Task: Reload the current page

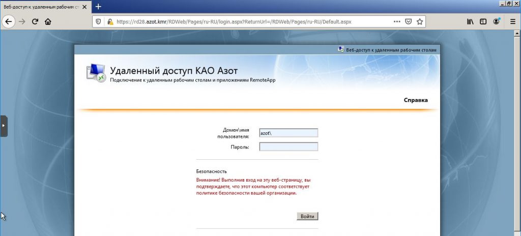Action: 35,21
